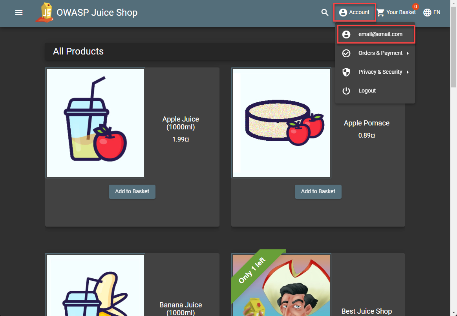
Task: Click the shopping cart basket icon
Action: pos(380,13)
